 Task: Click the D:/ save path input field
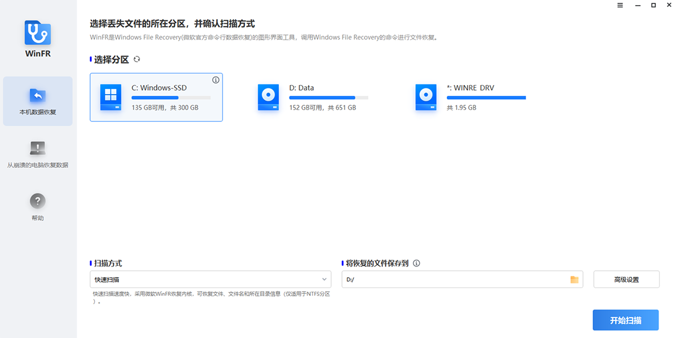(x=451, y=279)
